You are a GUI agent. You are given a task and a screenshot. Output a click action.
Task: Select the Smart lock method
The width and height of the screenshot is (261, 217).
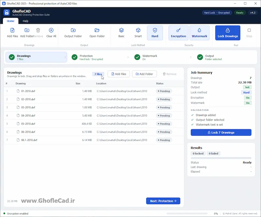[x=138, y=33]
